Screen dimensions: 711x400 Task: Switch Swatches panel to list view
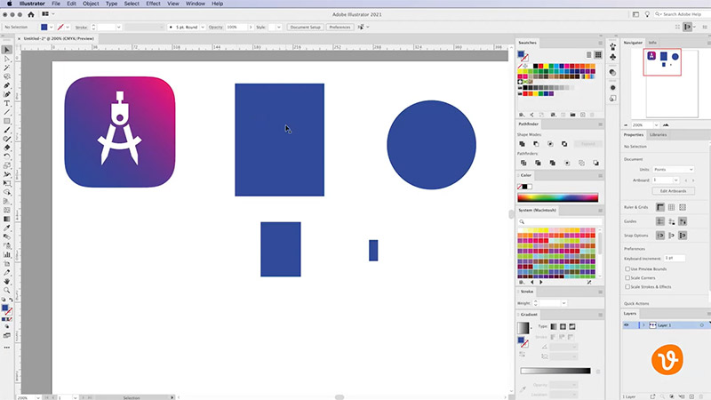(x=588, y=55)
